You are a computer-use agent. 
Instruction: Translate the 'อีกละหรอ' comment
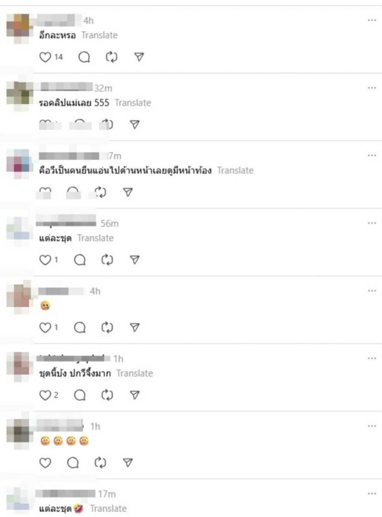99,35
